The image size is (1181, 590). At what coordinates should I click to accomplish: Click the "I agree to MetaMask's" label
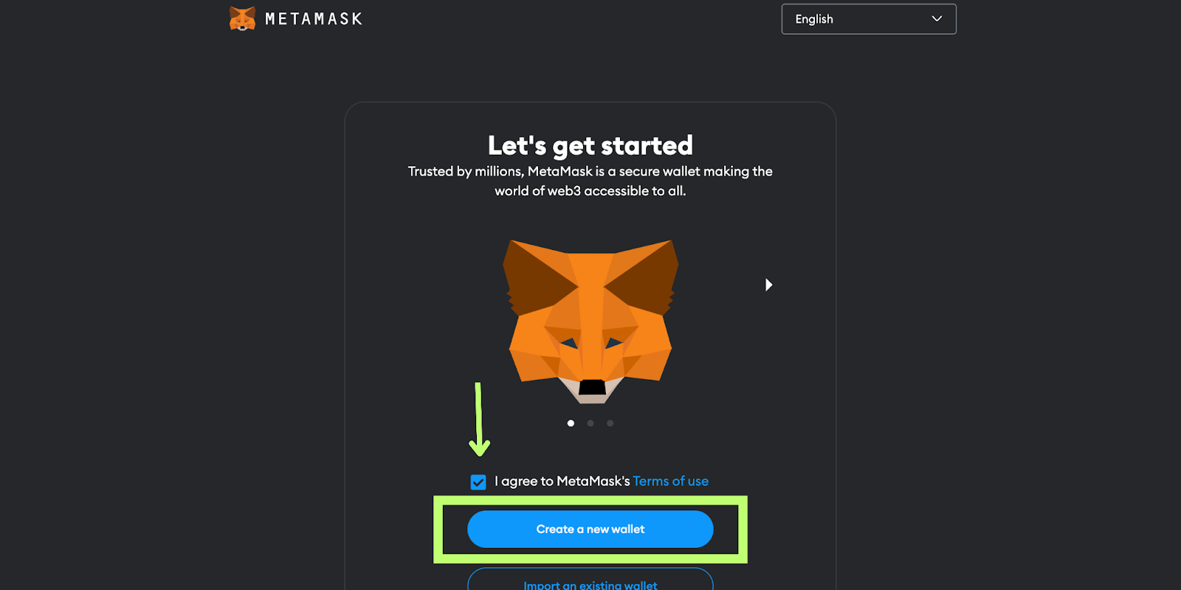(x=562, y=482)
